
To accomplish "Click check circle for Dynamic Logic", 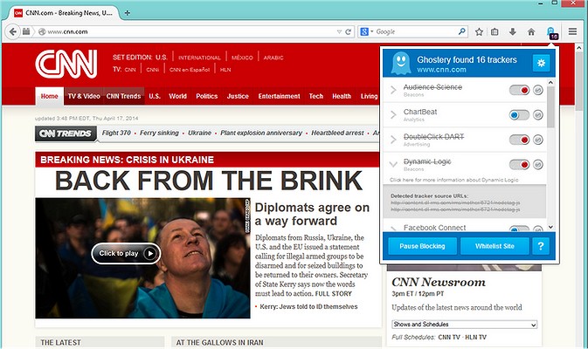I will tap(537, 164).
